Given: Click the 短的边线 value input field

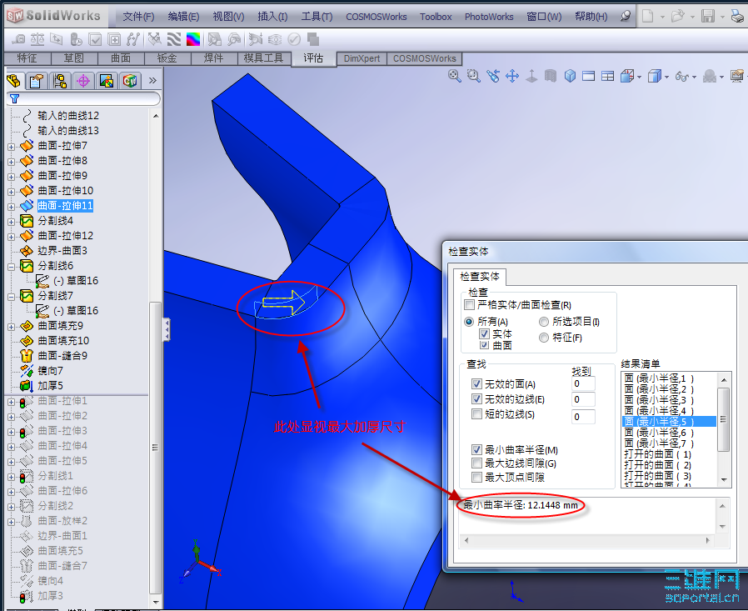Looking at the screenshot, I should pyautogui.click(x=583, y=417).
